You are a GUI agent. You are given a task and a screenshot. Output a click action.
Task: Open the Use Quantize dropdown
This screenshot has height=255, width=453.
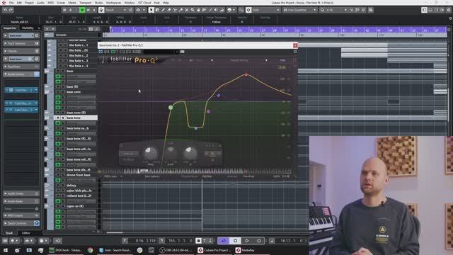tap(300, 10)
